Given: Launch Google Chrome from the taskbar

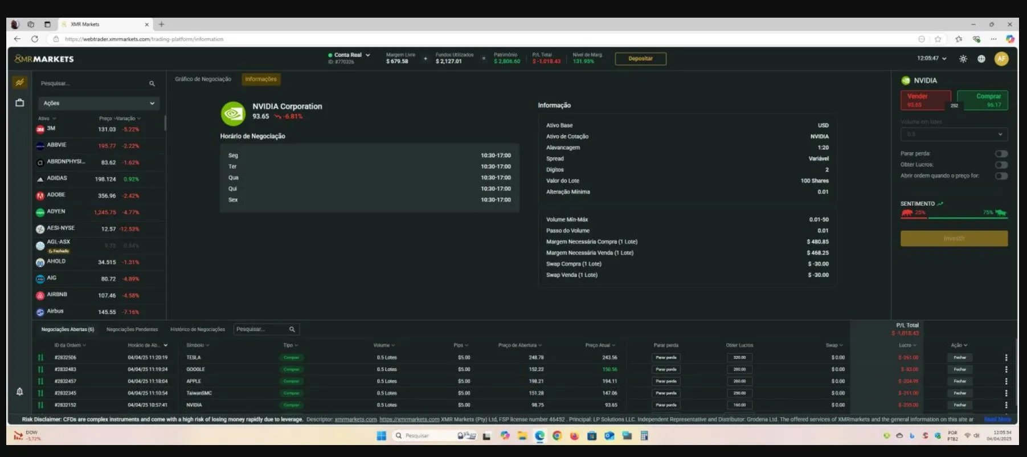Looking at the screenshot, I should (557, 436).
